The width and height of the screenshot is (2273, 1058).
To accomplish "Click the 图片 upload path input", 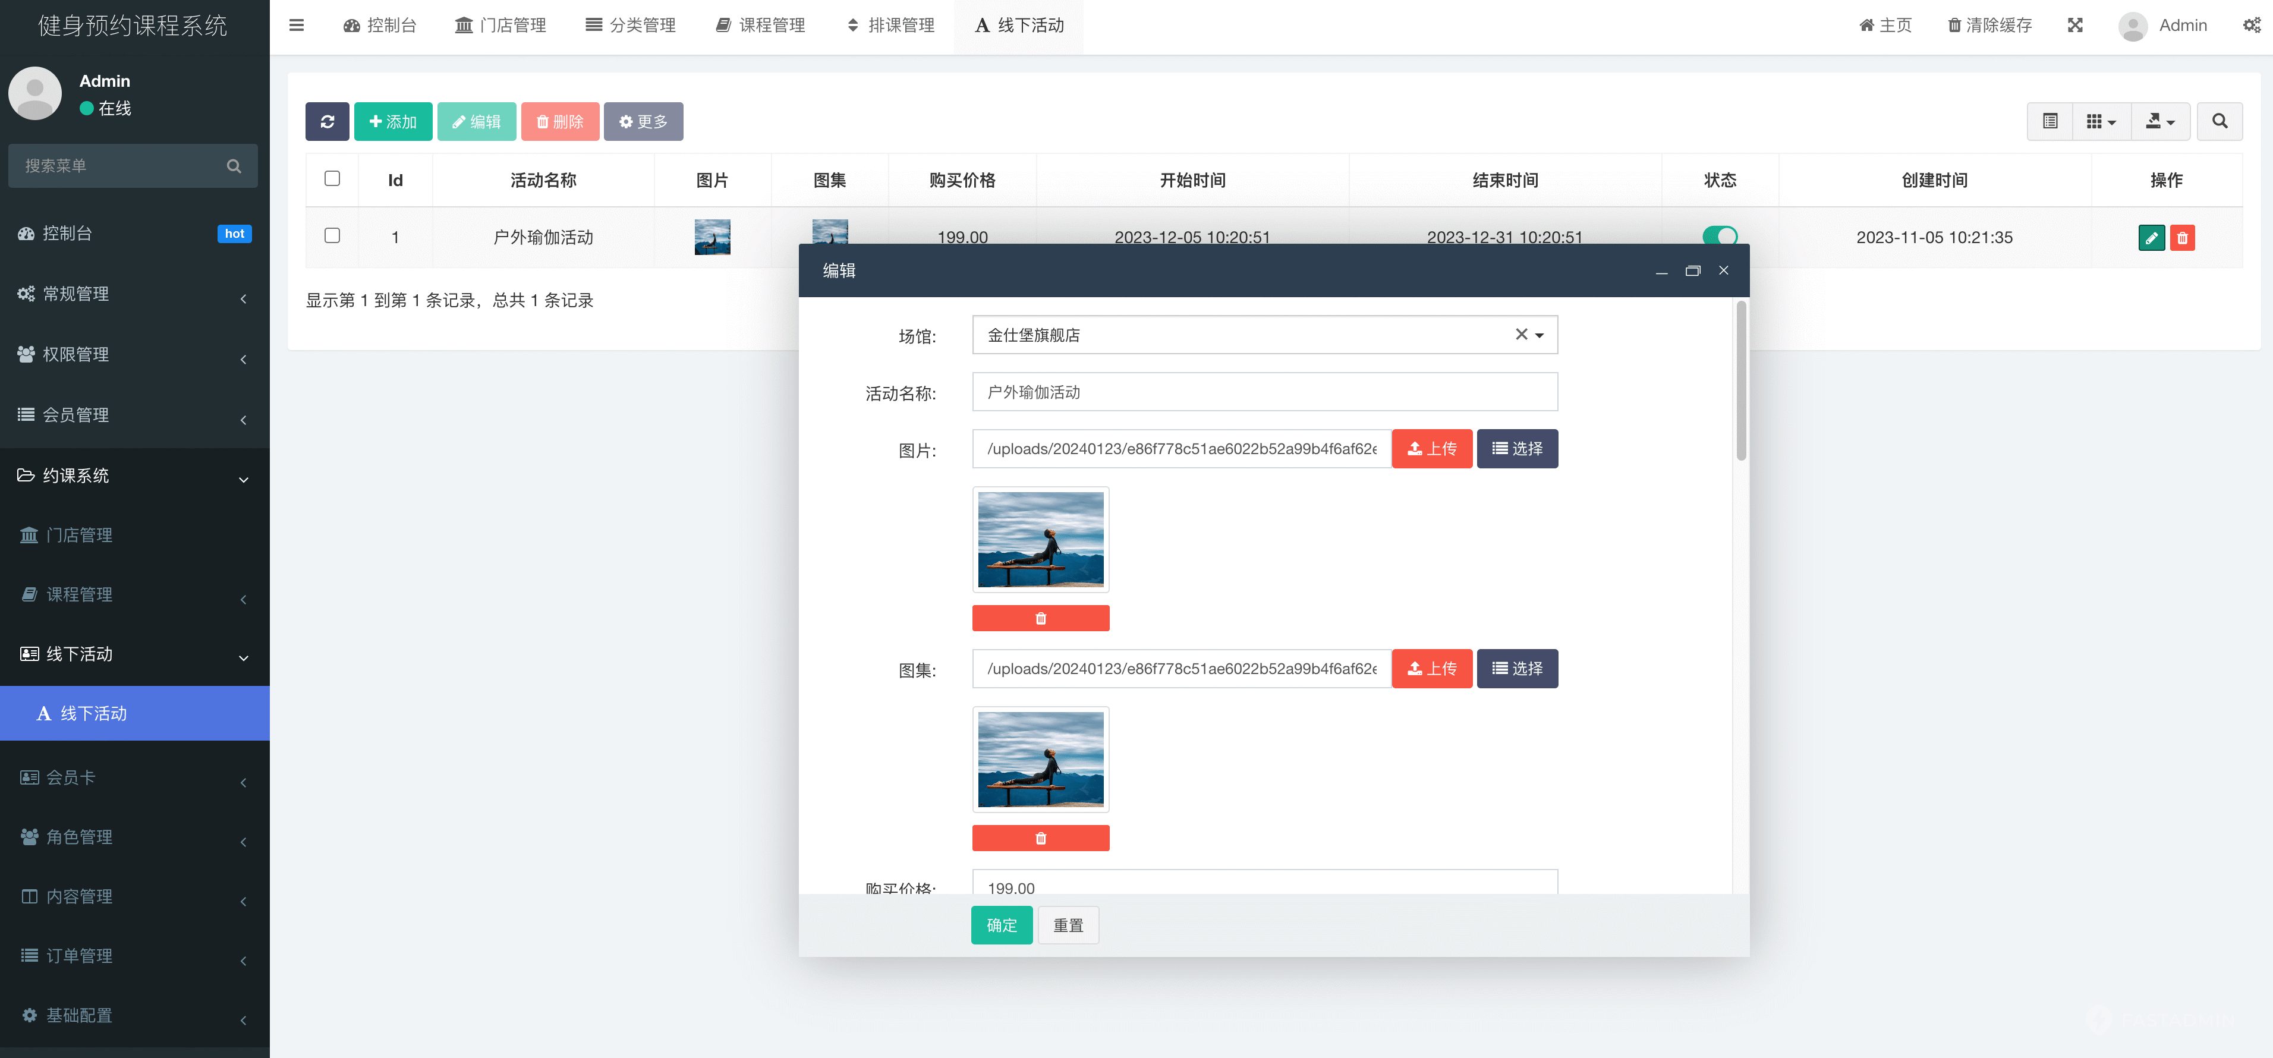I will pos(1182,449).
